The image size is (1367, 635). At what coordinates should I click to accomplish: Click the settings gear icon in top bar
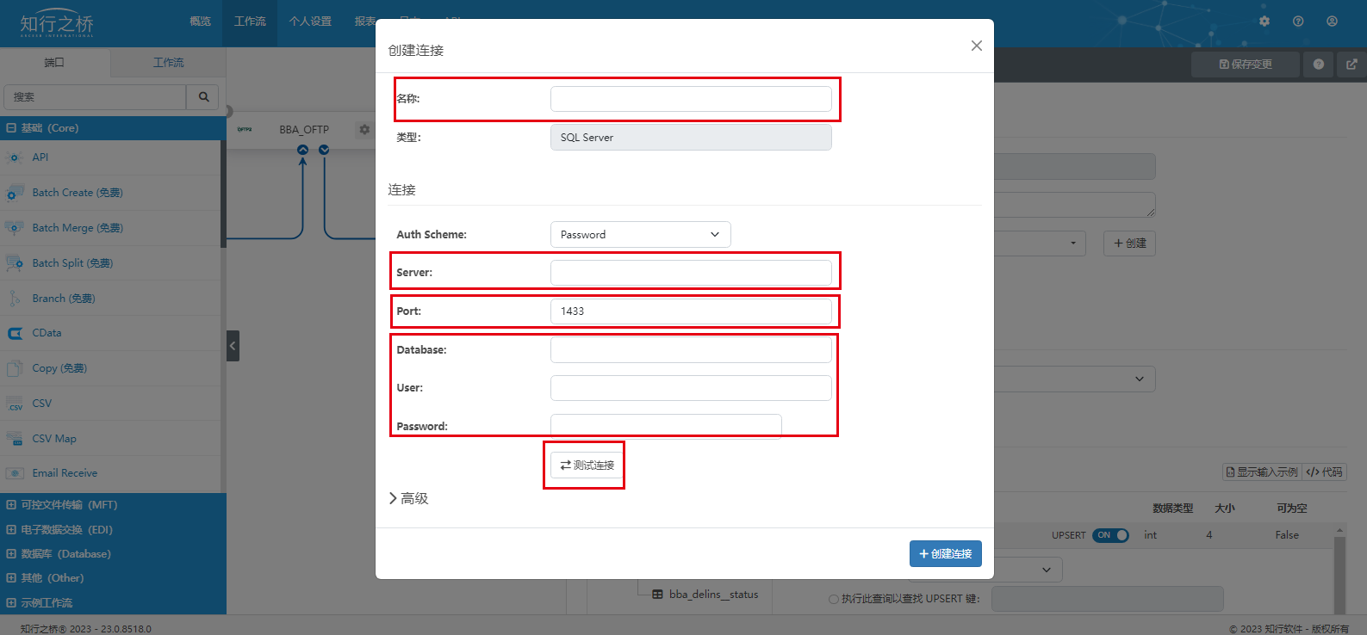click(1264, 22)
